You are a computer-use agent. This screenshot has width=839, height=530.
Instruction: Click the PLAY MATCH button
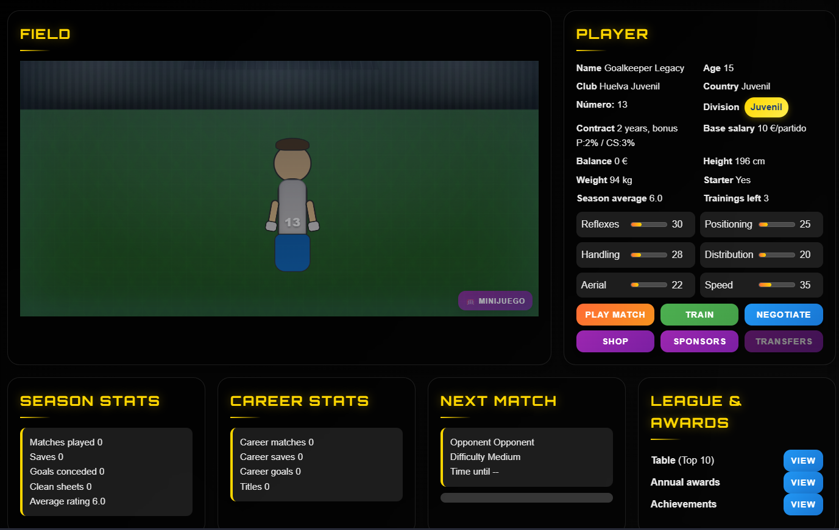pos(615,315)
